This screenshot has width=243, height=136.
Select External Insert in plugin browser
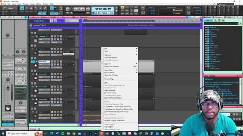click(214, 68)
